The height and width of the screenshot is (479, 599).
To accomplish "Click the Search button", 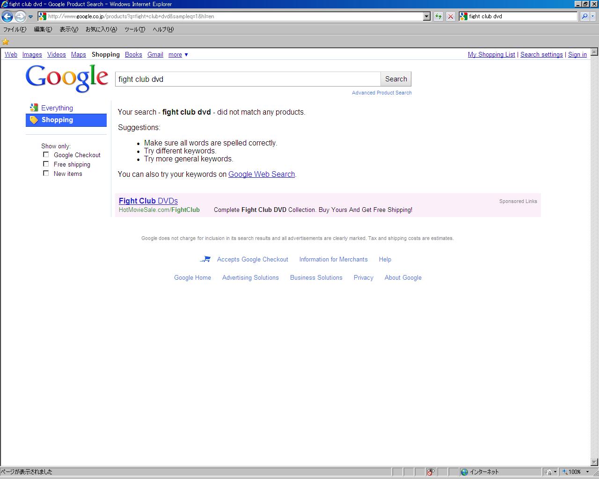I will pyautogui.click(x=396, y=79).
